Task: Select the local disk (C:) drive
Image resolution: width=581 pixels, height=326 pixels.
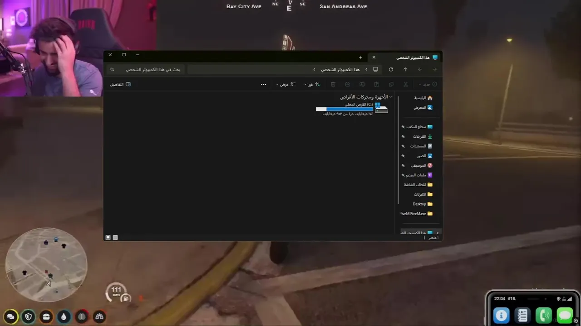Action: [x=352, y=109]
